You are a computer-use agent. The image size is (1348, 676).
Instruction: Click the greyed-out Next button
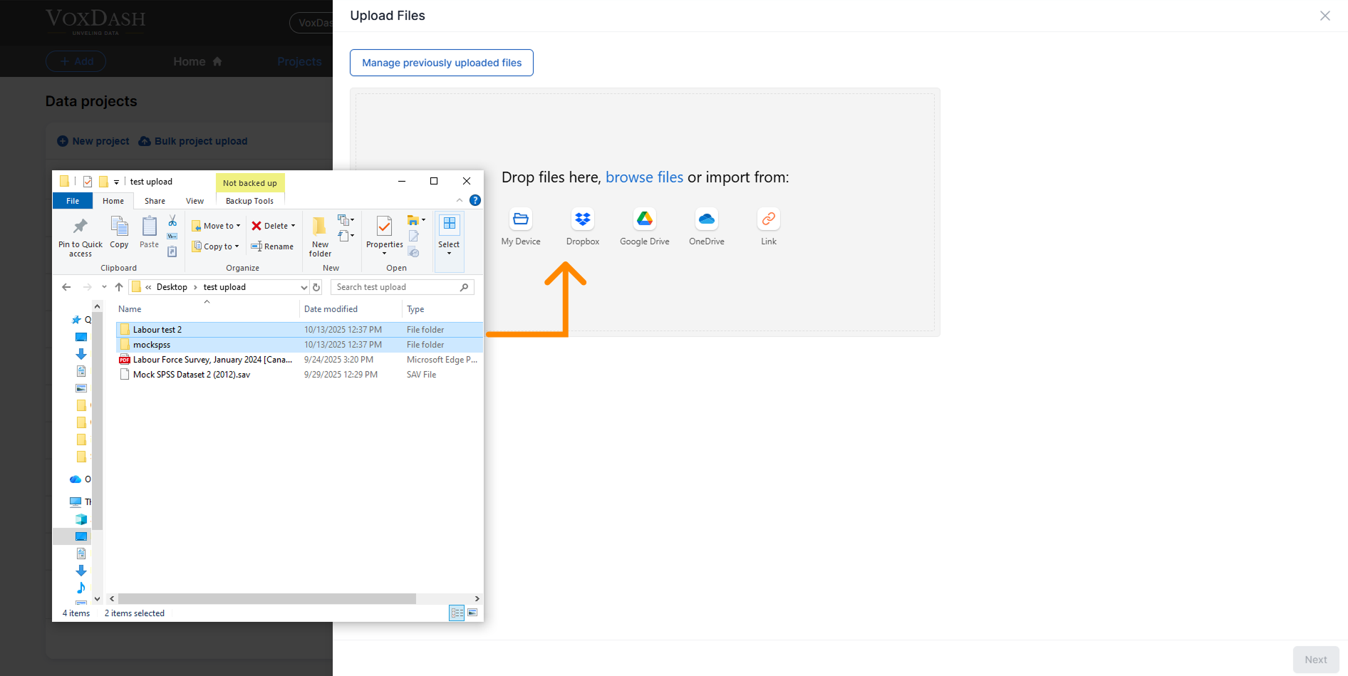click(x=1316, y=660)
